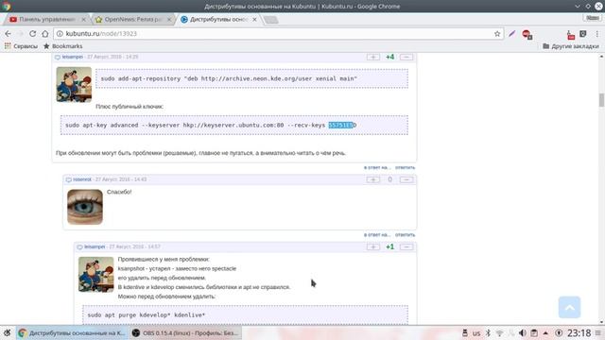Viewport: 605px width, 340px height.
Task: Focus the kubuntu.ru address bar
Action: (x=278, y=34)
